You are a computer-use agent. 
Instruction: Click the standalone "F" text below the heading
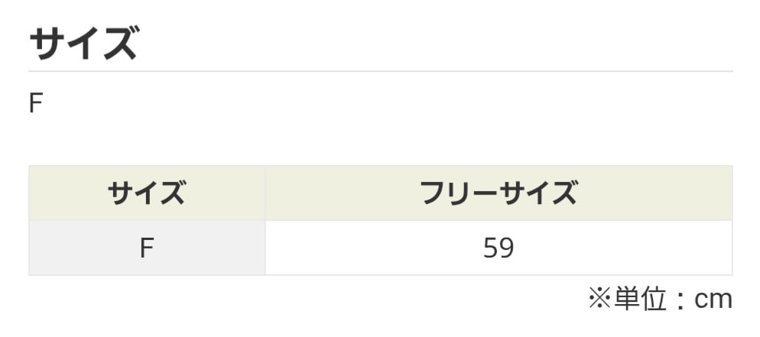tap(35, 104)
